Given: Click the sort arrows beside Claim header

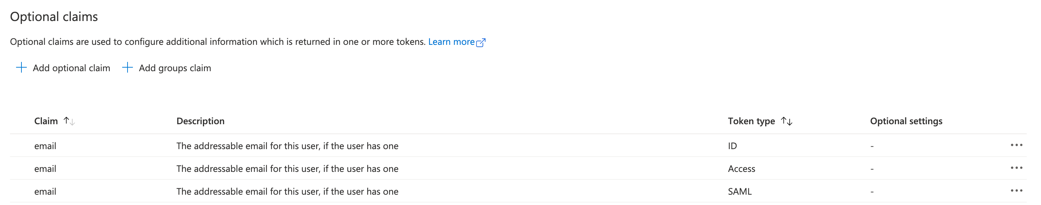Looking at the screenshot, I should pos(69,121).
